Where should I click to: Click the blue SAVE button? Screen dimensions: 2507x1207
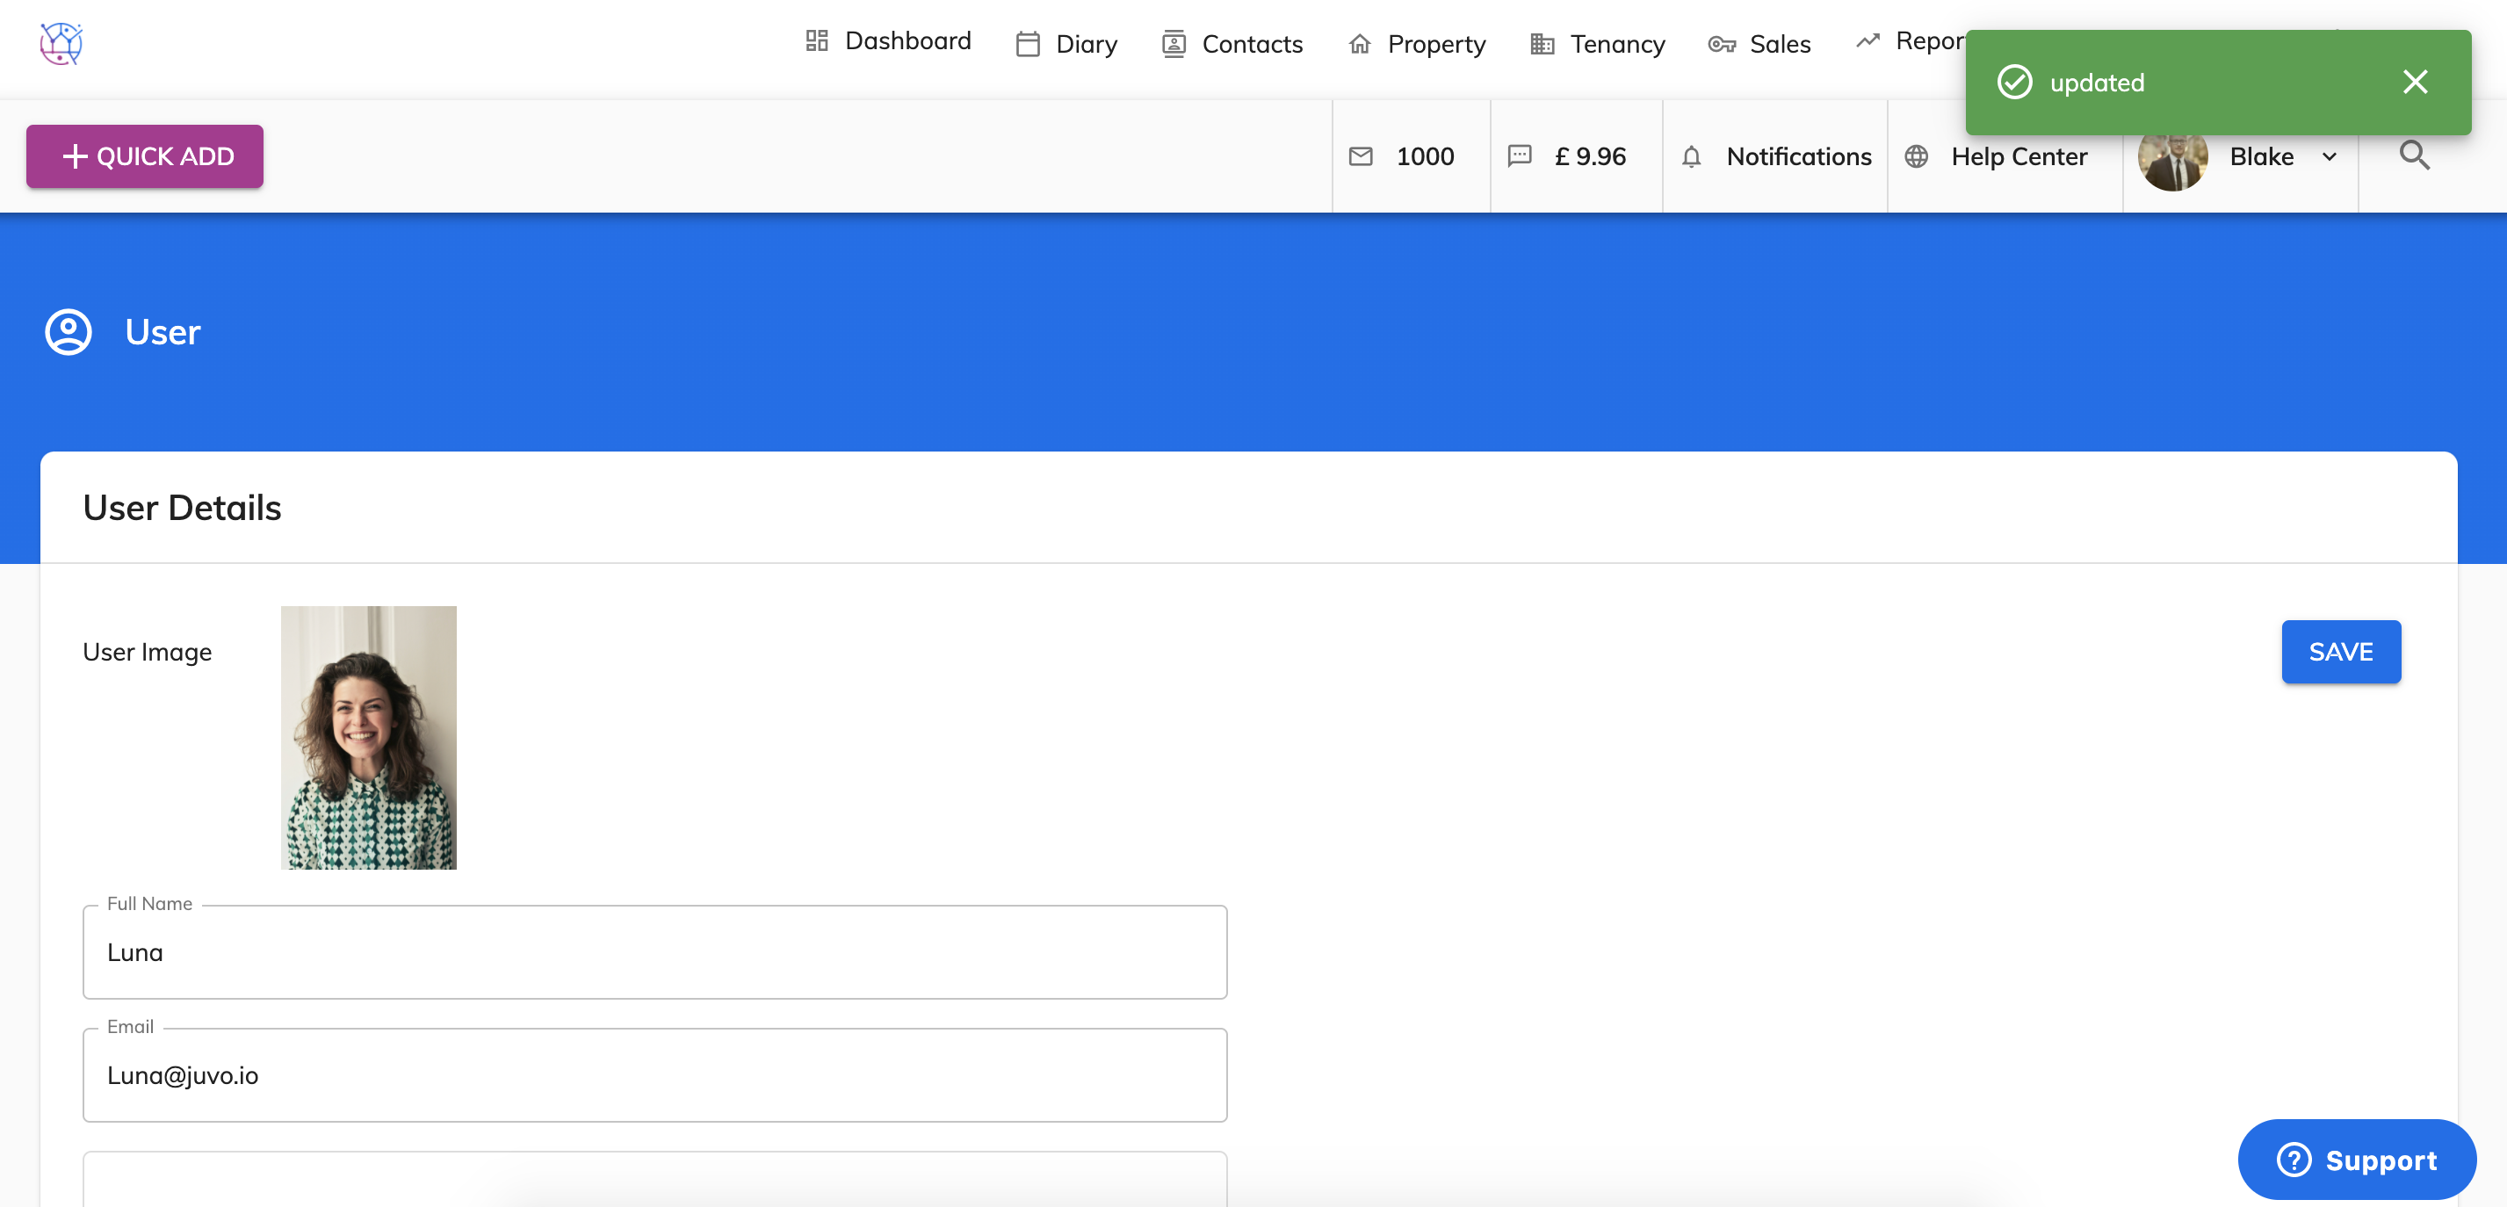pos(2341,651)
